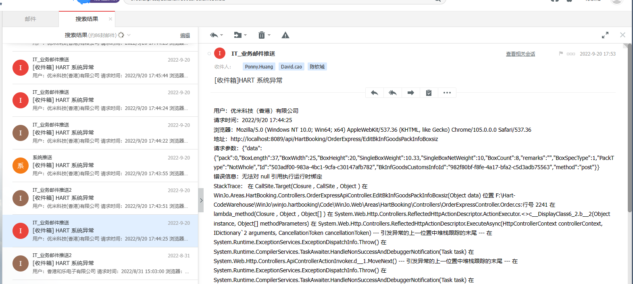Click the reading pane vertical scrollbar

coord(629,129)
